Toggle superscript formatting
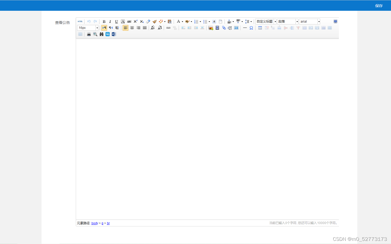 [x=136, y=22]
